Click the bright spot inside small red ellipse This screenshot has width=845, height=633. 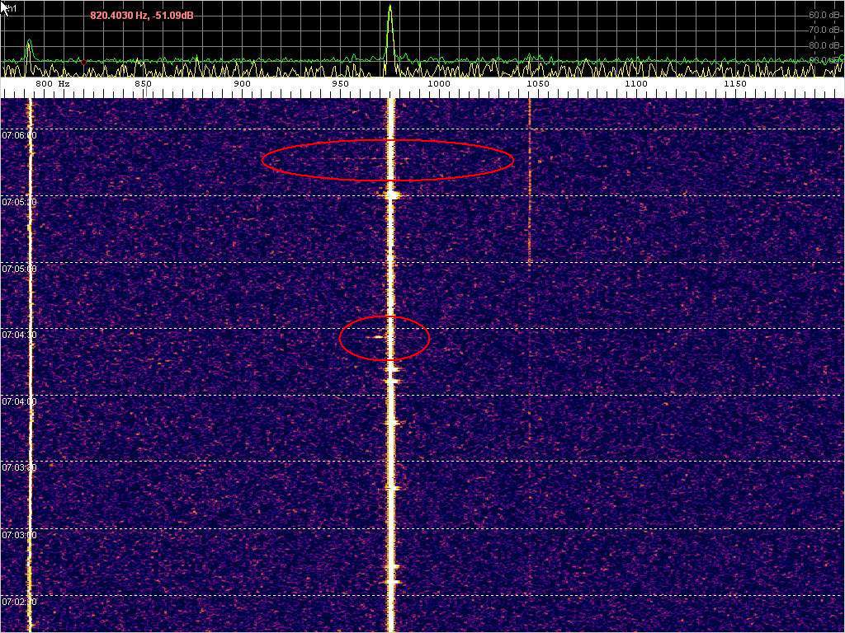pyautogui.click(x=379, y=336)
